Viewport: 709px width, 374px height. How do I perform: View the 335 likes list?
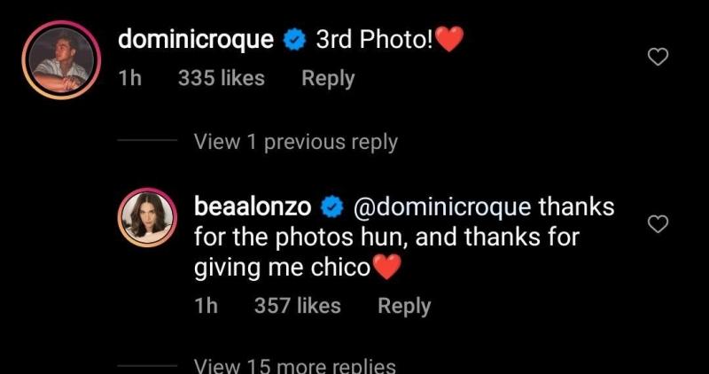pos(222,78)
